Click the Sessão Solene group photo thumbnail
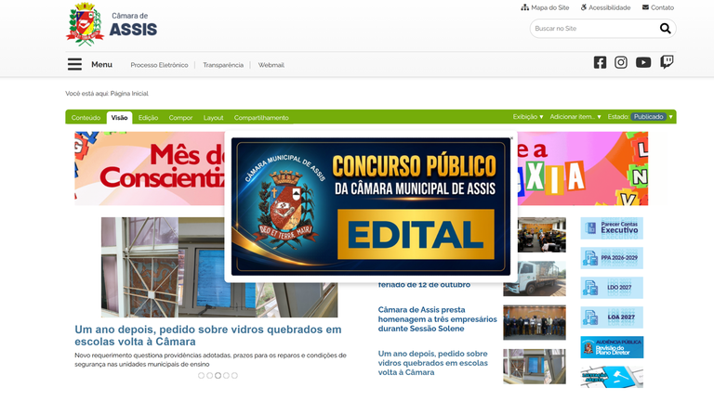 point(535,322)
